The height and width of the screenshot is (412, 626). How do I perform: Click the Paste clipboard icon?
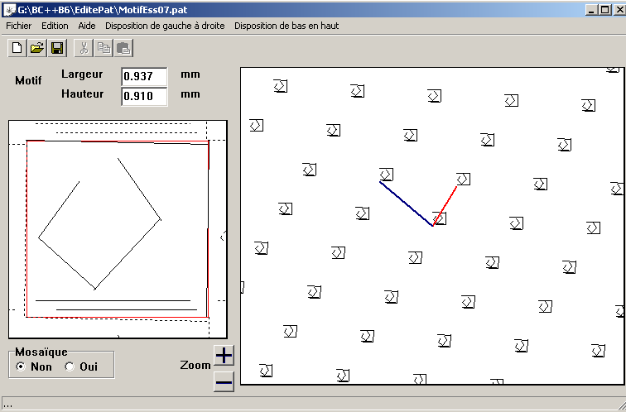tap(123, 48)
